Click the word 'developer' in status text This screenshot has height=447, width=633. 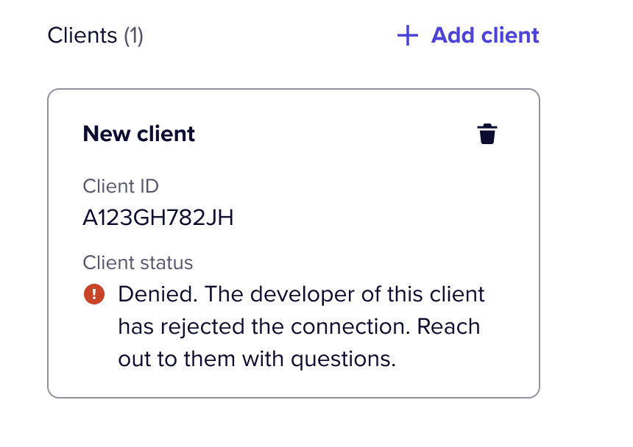pos(303,295)
